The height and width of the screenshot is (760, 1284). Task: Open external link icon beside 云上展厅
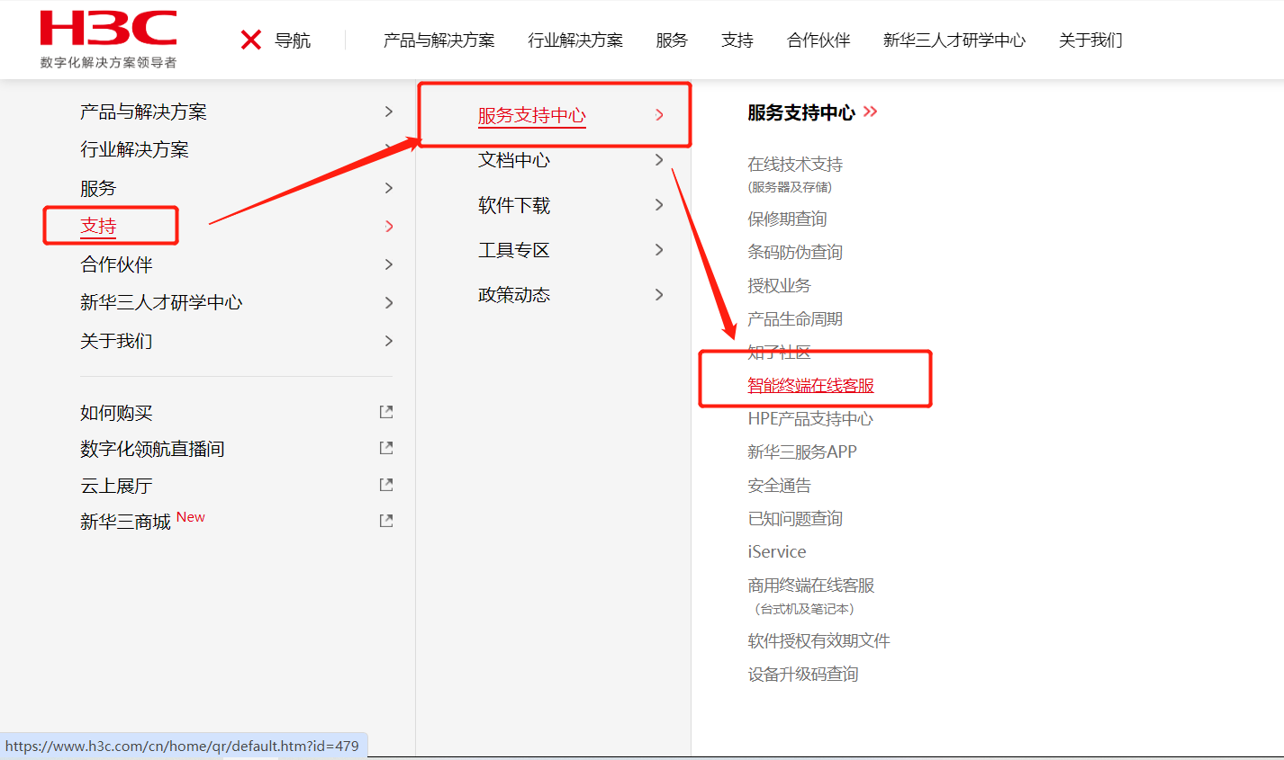coord(386,485)
